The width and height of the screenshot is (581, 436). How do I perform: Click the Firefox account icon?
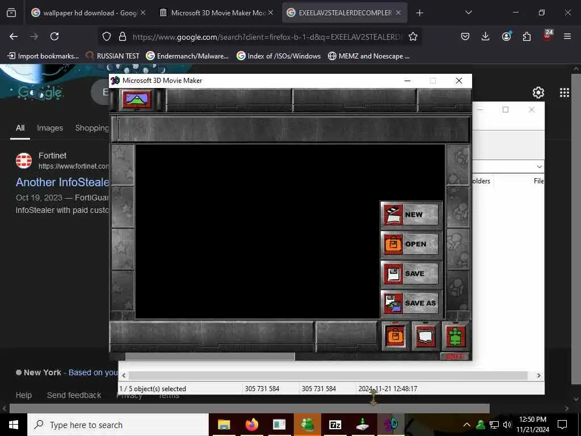coord(506,36)
